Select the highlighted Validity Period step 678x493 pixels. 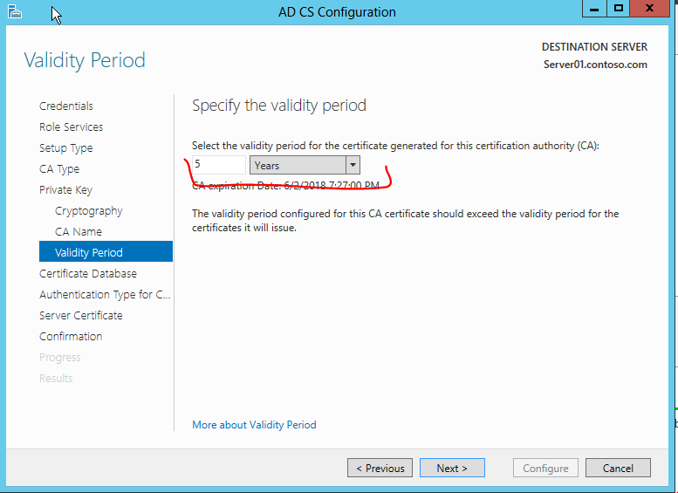click(x=89, y=253)
